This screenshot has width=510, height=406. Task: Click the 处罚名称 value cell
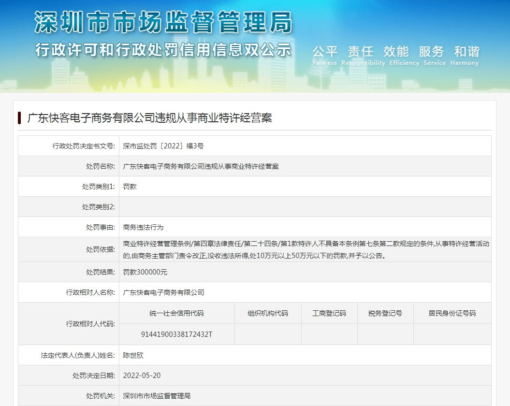201,166
